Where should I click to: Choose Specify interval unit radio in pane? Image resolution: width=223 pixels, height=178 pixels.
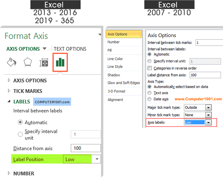point(20,134)
